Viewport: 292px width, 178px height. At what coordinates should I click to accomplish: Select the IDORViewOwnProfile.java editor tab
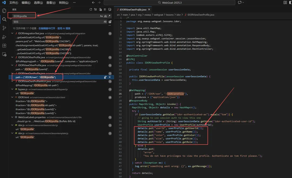tap(133, 9)
